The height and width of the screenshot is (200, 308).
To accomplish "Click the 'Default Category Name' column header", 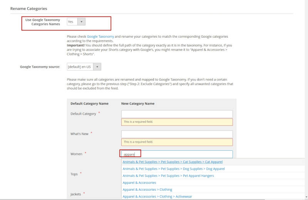I will point(89,103).
